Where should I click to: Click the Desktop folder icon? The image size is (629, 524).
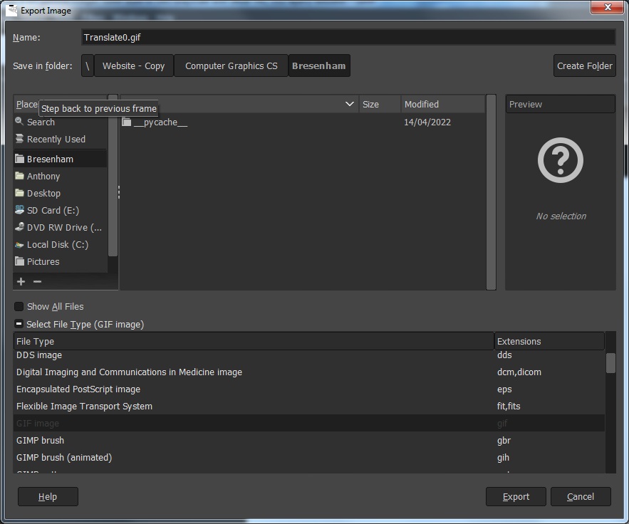pyautogui.click(x=19, y=193)
